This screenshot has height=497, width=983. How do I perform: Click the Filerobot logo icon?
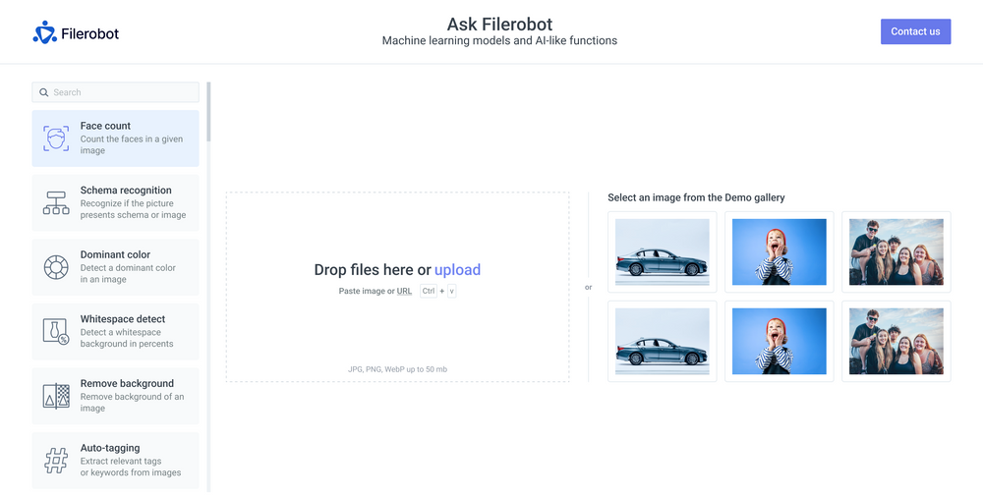44,32
